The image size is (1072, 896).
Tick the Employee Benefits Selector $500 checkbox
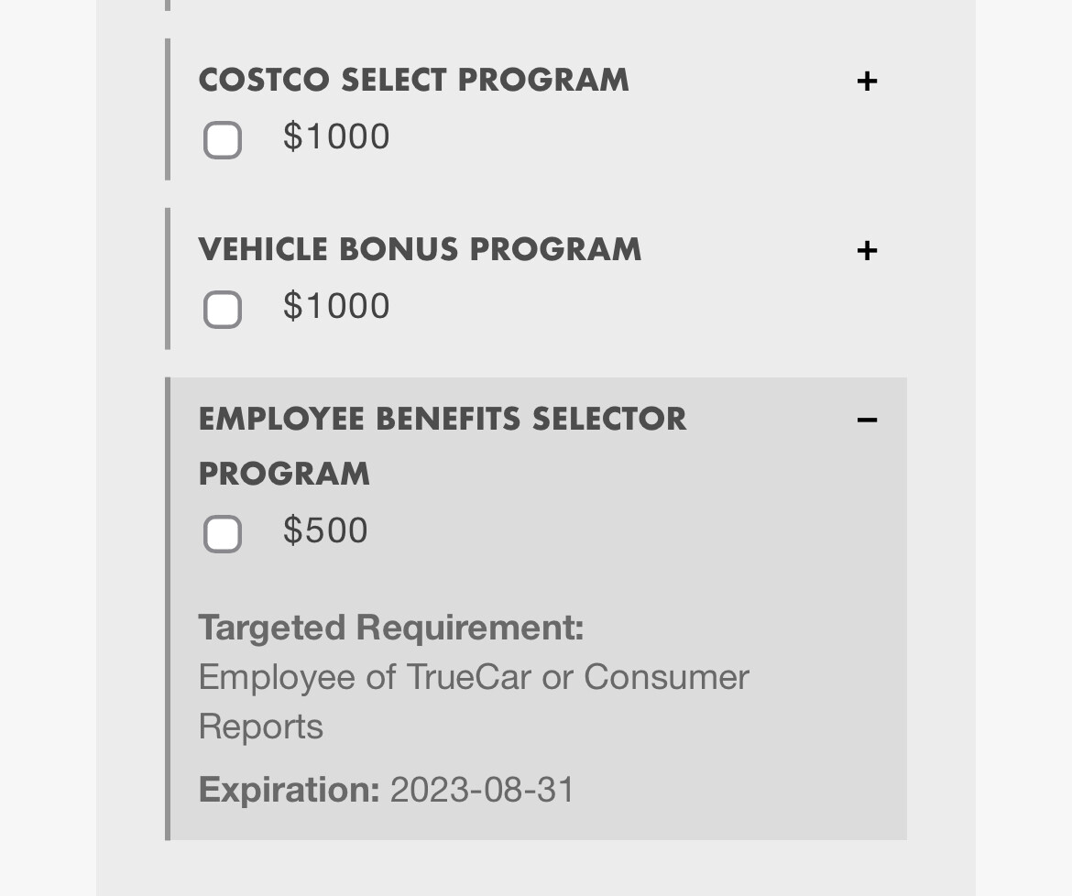click(223, 534)
